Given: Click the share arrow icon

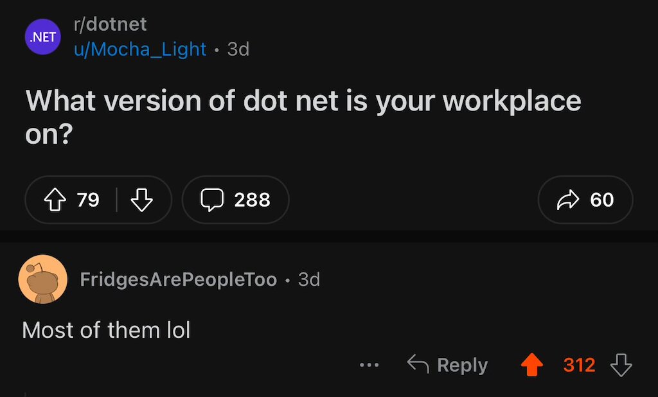Looking at the screenshot, I should pos(568,200).
